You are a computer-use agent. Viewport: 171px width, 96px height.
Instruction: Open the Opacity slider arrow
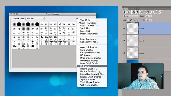[x=151, y=16]
